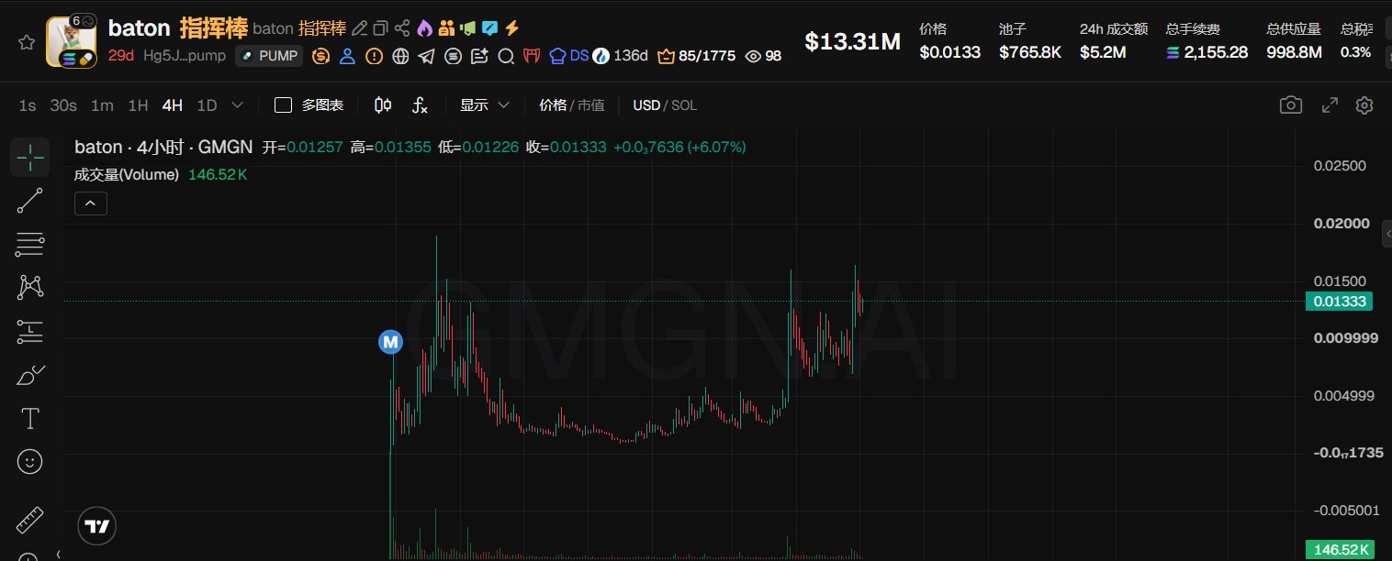Open the fx indicators menu
The image size is (1392, 561).
(x=420, y=105)
